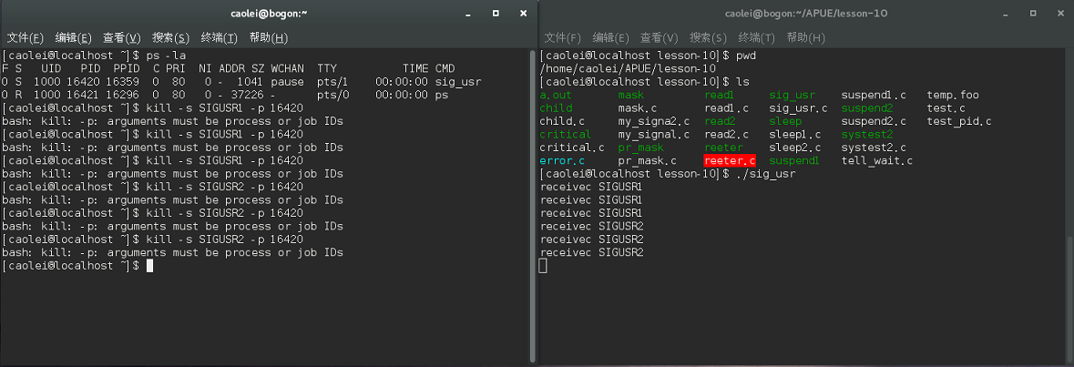Click 'pause' in the WCHAN column
Viewport: 1074px width, 367px height.
287,82
